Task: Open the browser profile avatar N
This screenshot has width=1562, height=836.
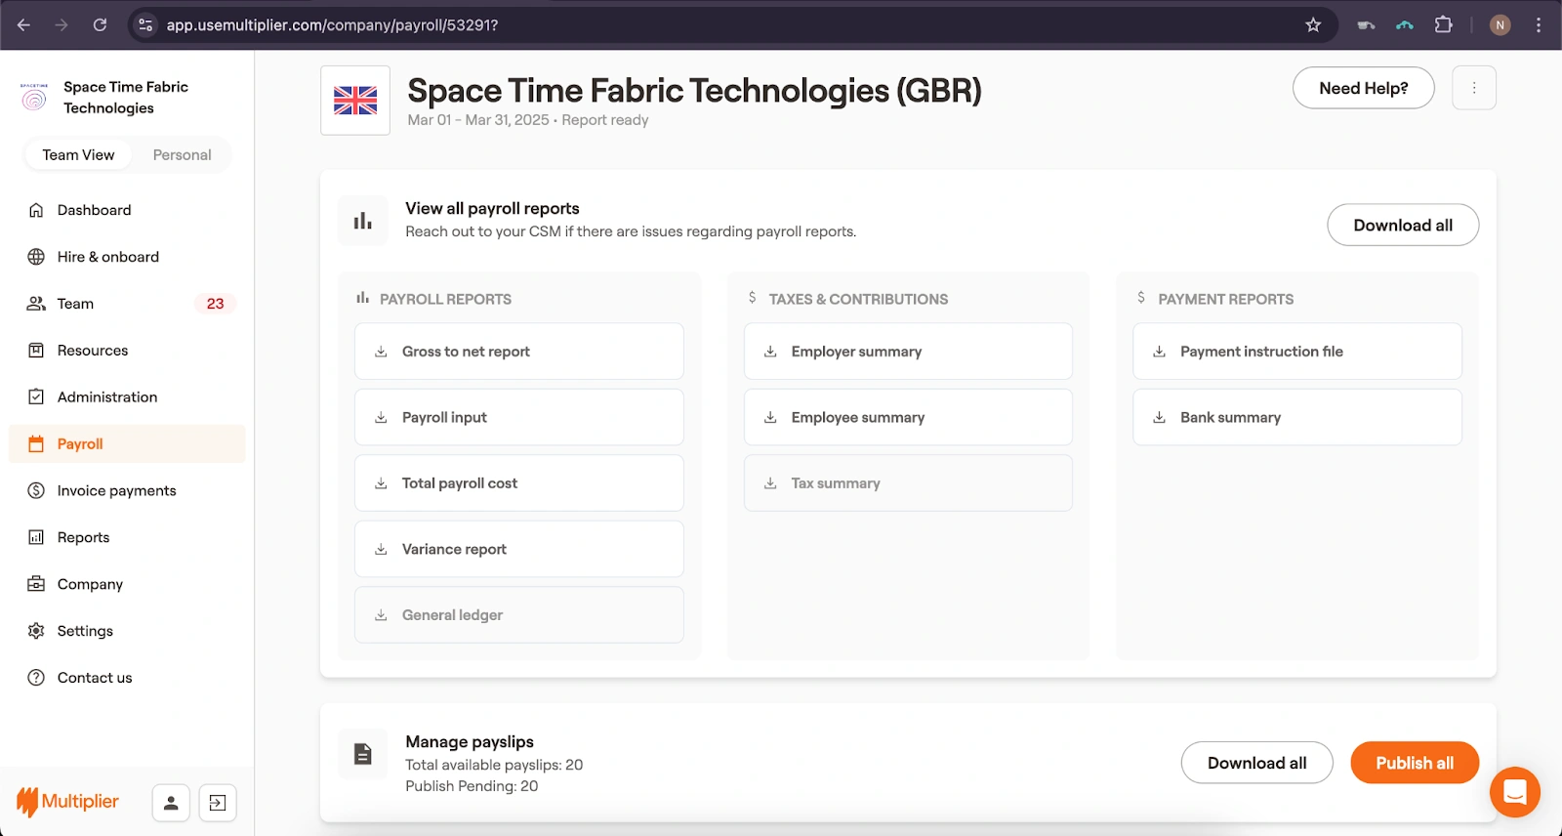Action: (1500, 25)
